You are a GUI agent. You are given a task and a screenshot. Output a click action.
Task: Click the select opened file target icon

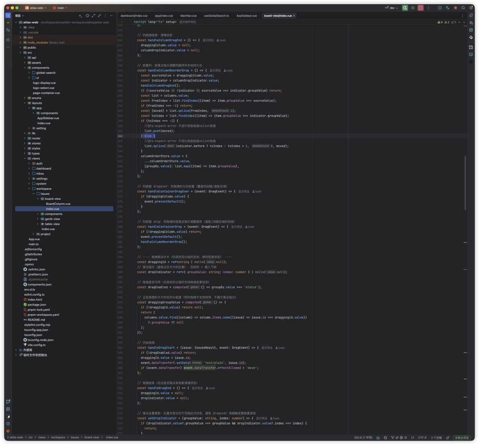(87, 16)
